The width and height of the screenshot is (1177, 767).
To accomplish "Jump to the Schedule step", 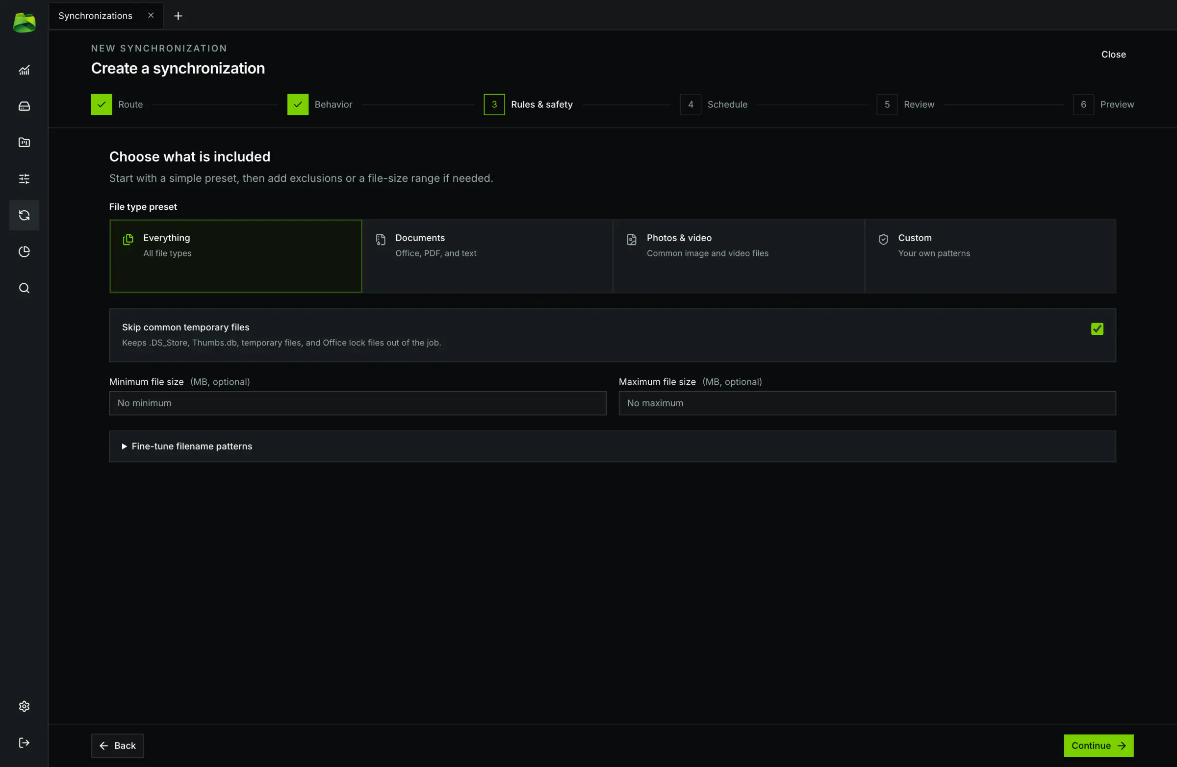I will [714, 104].
